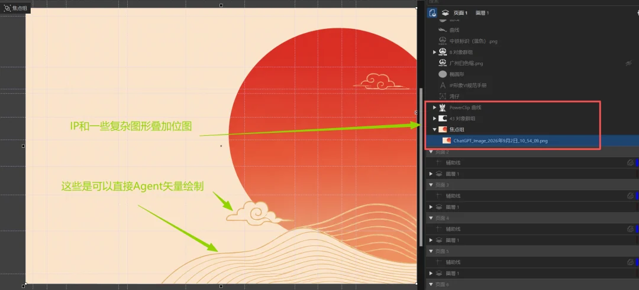Select ChatGPT_Image png row thumbnail
639x290 pixels.
[447, 141]
